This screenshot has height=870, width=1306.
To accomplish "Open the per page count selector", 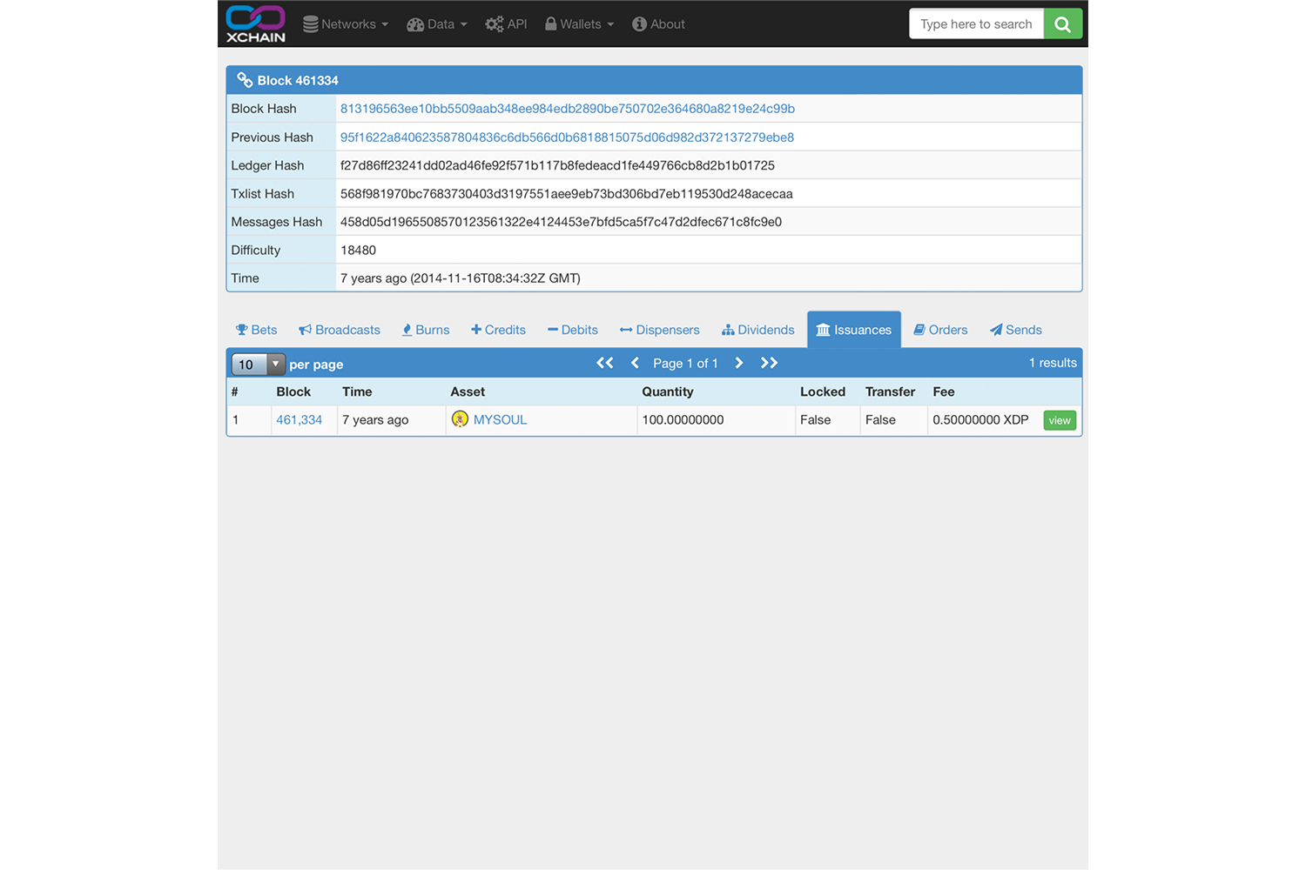I will click(258, 365).
